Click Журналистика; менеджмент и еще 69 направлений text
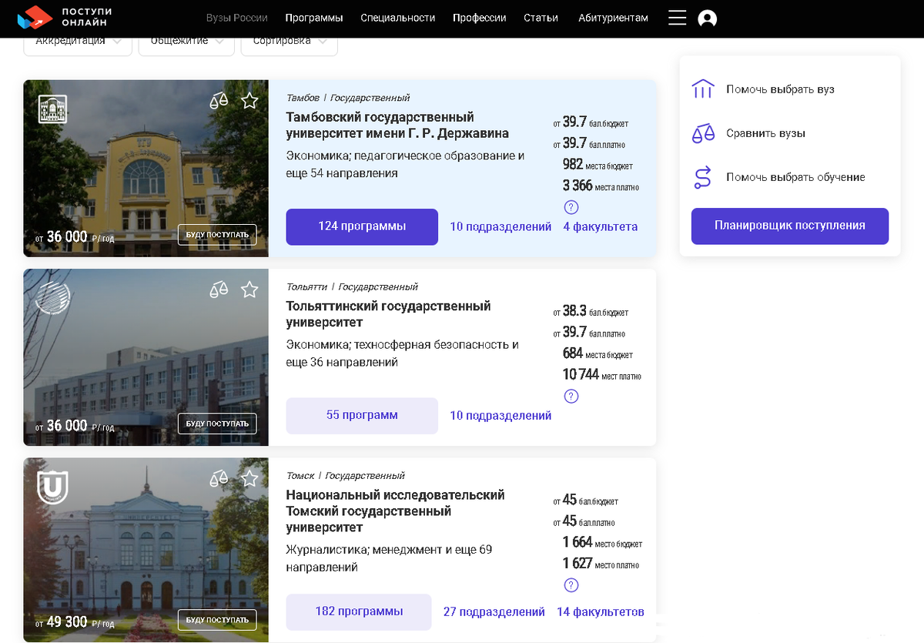This screenshot has height=643, width=924. [389, 558]
